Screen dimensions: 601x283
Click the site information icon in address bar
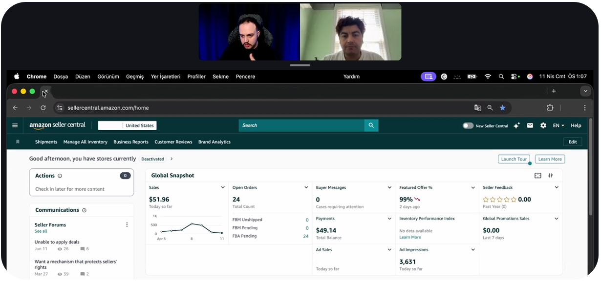(60, 108)
